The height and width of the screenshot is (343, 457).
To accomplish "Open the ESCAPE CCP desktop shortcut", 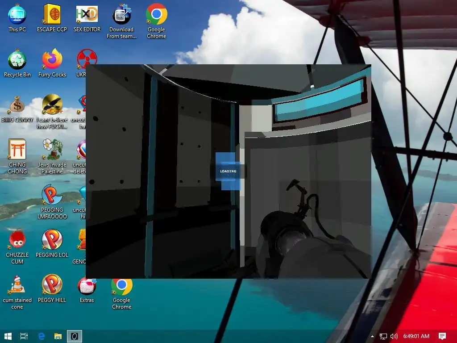I will point(52,18).
